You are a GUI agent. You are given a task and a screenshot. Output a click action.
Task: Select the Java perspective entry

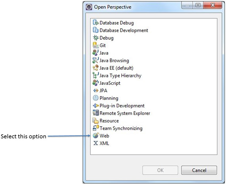(x=104, y=53)
